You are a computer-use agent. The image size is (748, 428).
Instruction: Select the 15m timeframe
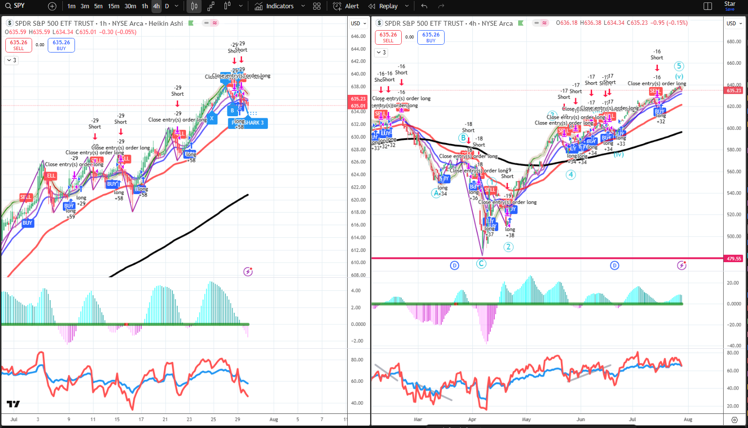113,6
